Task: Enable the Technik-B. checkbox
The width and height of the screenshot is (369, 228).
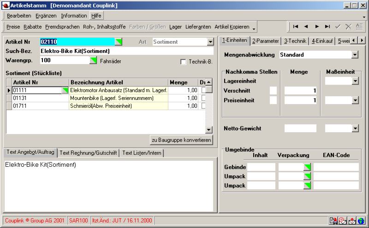Action: pos(183,62)
